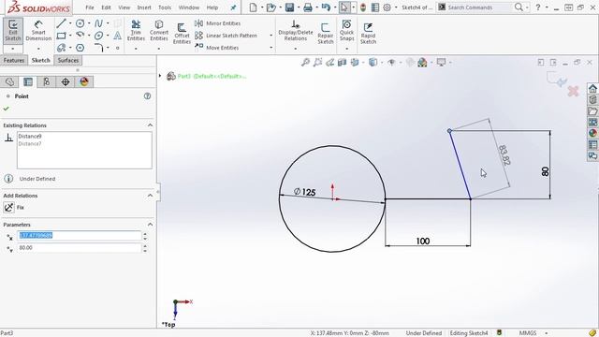Open the Tools menu
Viewport: 599px width, 337px height.
point(165,7)
